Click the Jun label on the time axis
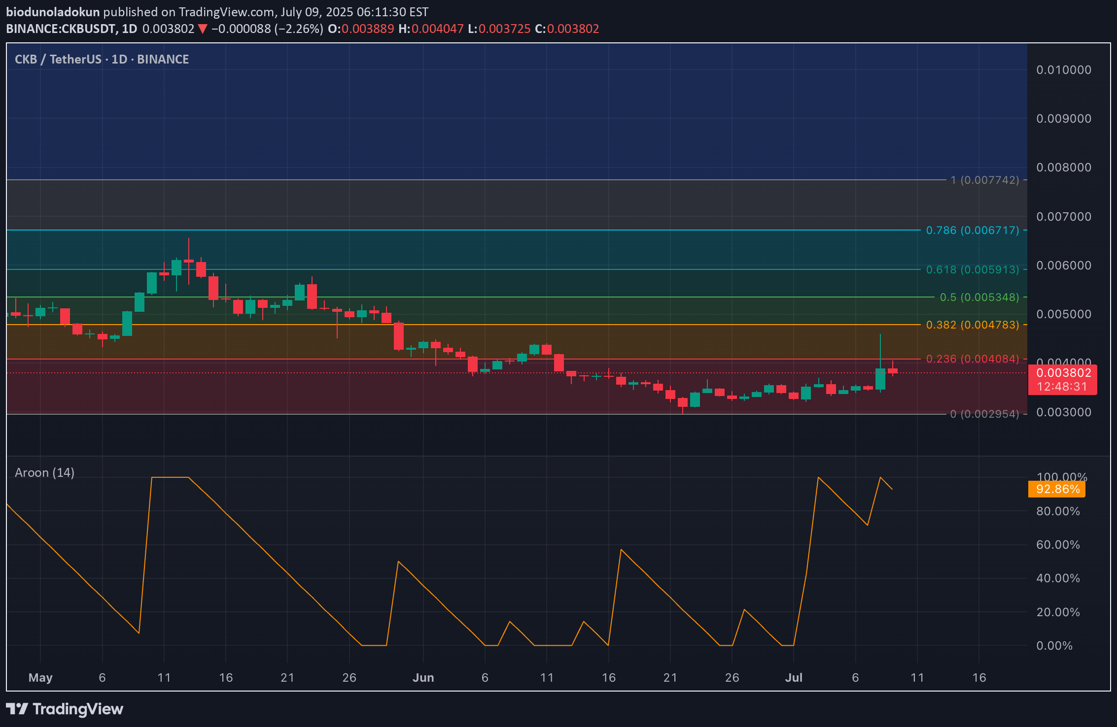The height and width of the screenshot is (727, 1117). pos(423,678)
